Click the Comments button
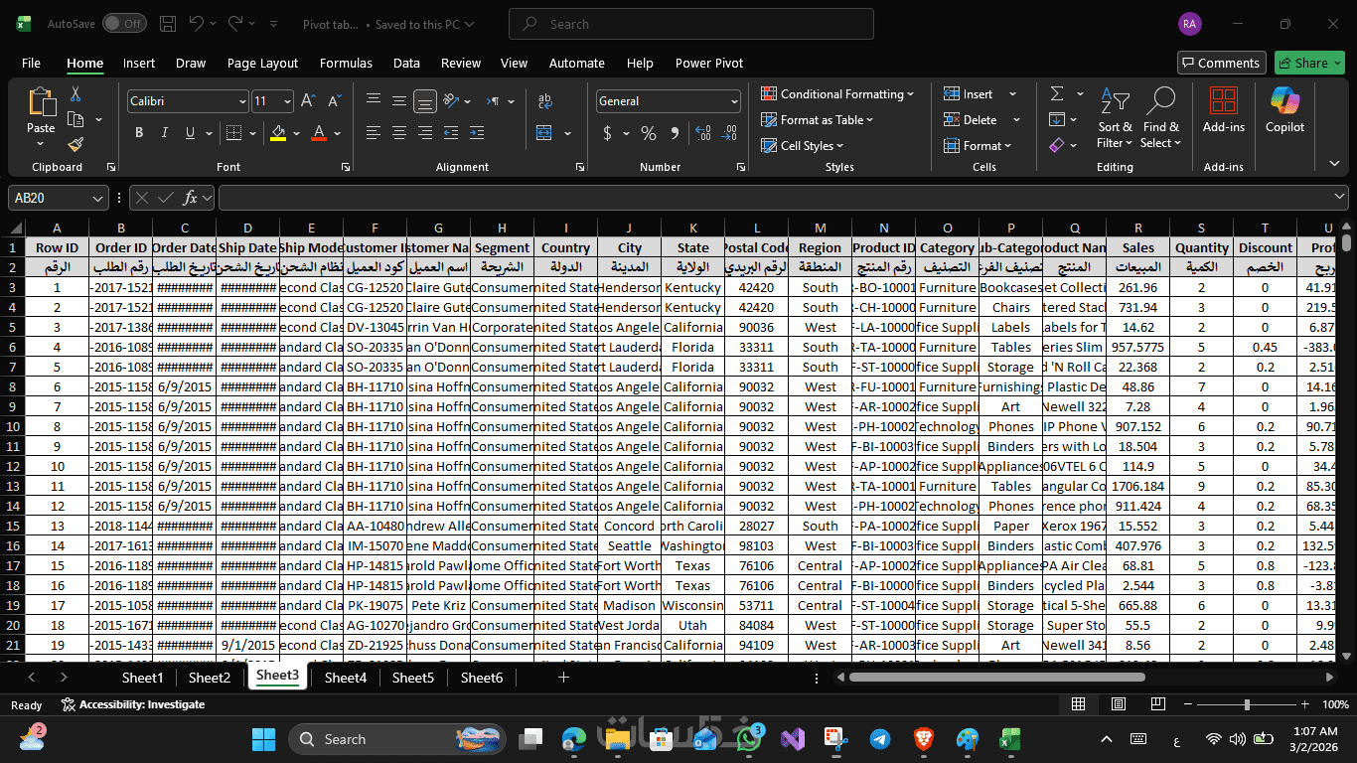 click(1221, 63)
